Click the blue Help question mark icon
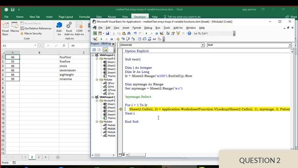 [190, 33]
